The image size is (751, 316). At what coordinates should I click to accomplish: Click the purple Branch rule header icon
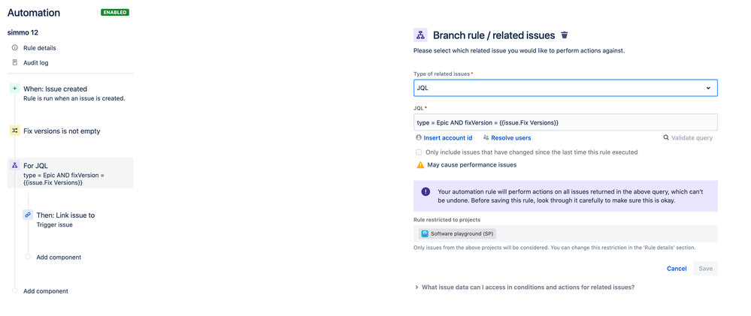[x=420, y=35]
